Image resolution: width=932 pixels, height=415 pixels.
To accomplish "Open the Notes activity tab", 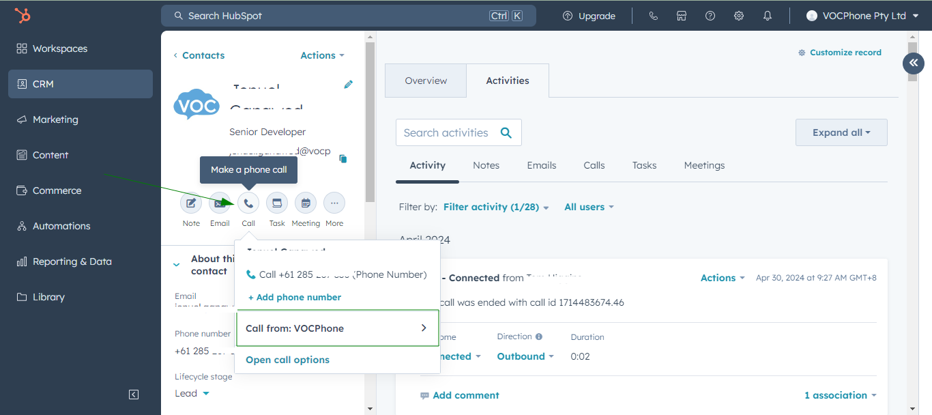I will 486,165.
